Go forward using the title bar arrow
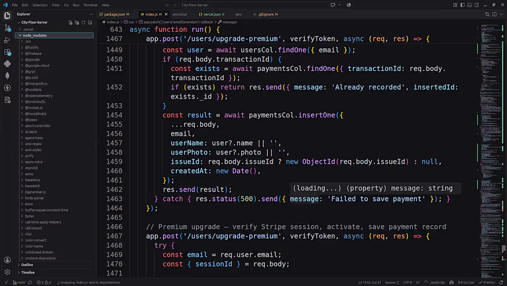Screen dimensions: 507x286 (175, 5)
